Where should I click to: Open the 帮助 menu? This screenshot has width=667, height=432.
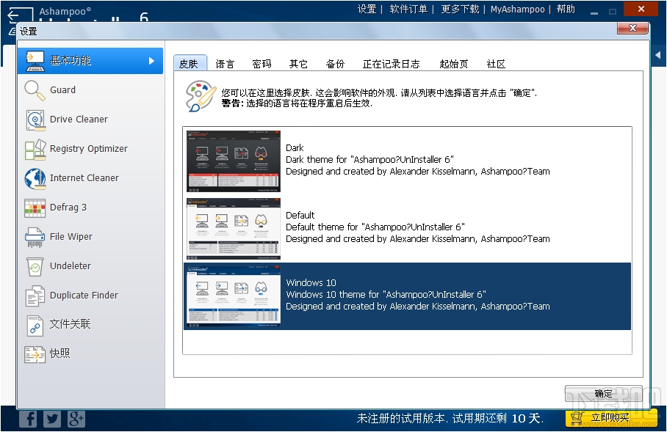[x=566, y=10]
